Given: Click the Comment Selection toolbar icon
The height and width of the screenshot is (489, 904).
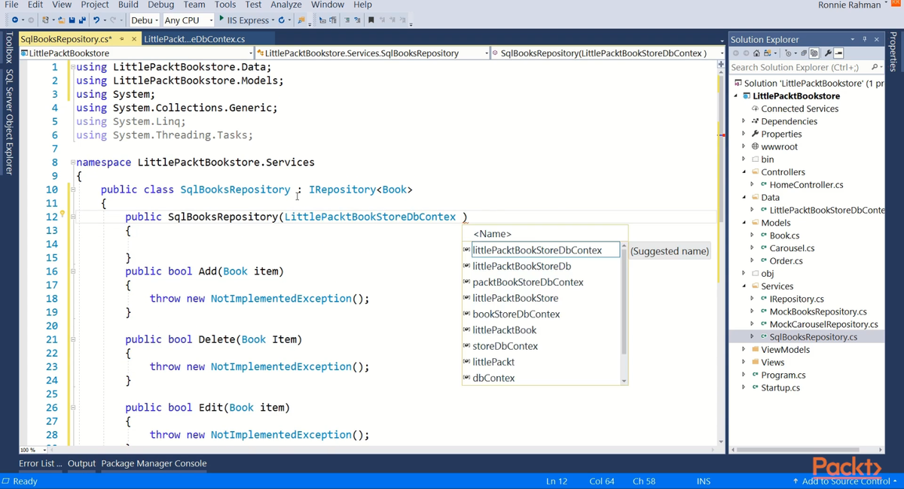Looking at the screenshot, I should point(347,20).
